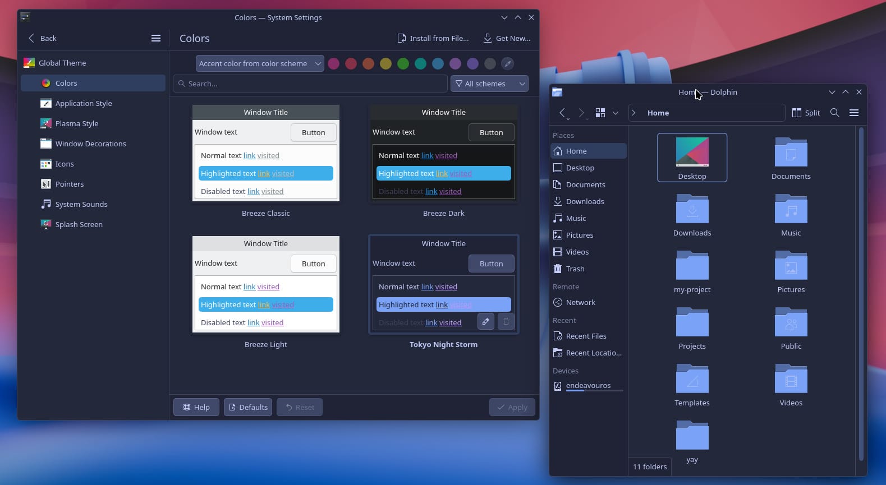Screen dimensions: 886x485
Task: Pick the green accent color swatch
Action: [x=403, y=63]
